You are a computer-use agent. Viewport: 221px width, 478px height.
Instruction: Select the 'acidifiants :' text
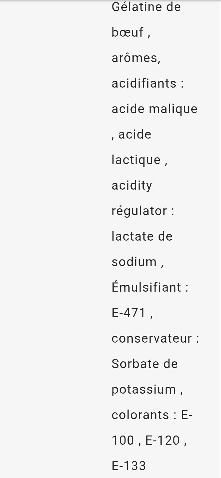[x=148, y=83]
